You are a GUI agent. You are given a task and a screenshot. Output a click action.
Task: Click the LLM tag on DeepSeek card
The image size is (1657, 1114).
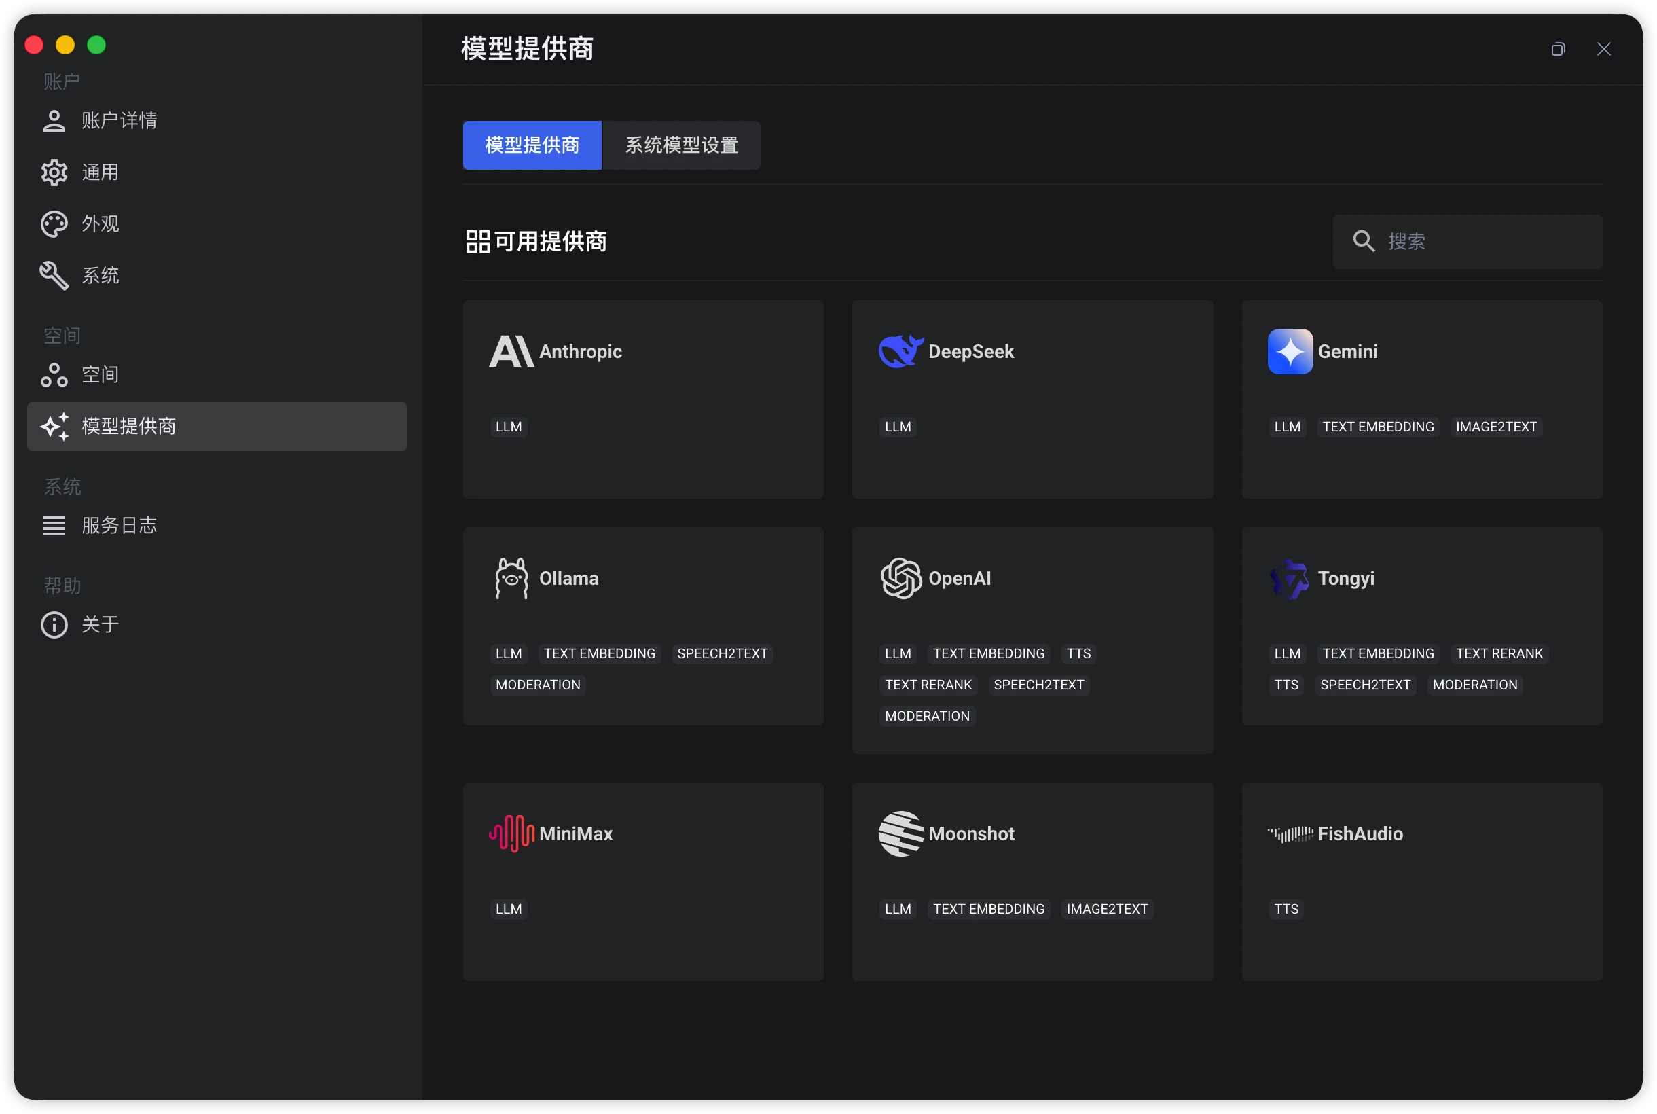click(x=898, y=427)
